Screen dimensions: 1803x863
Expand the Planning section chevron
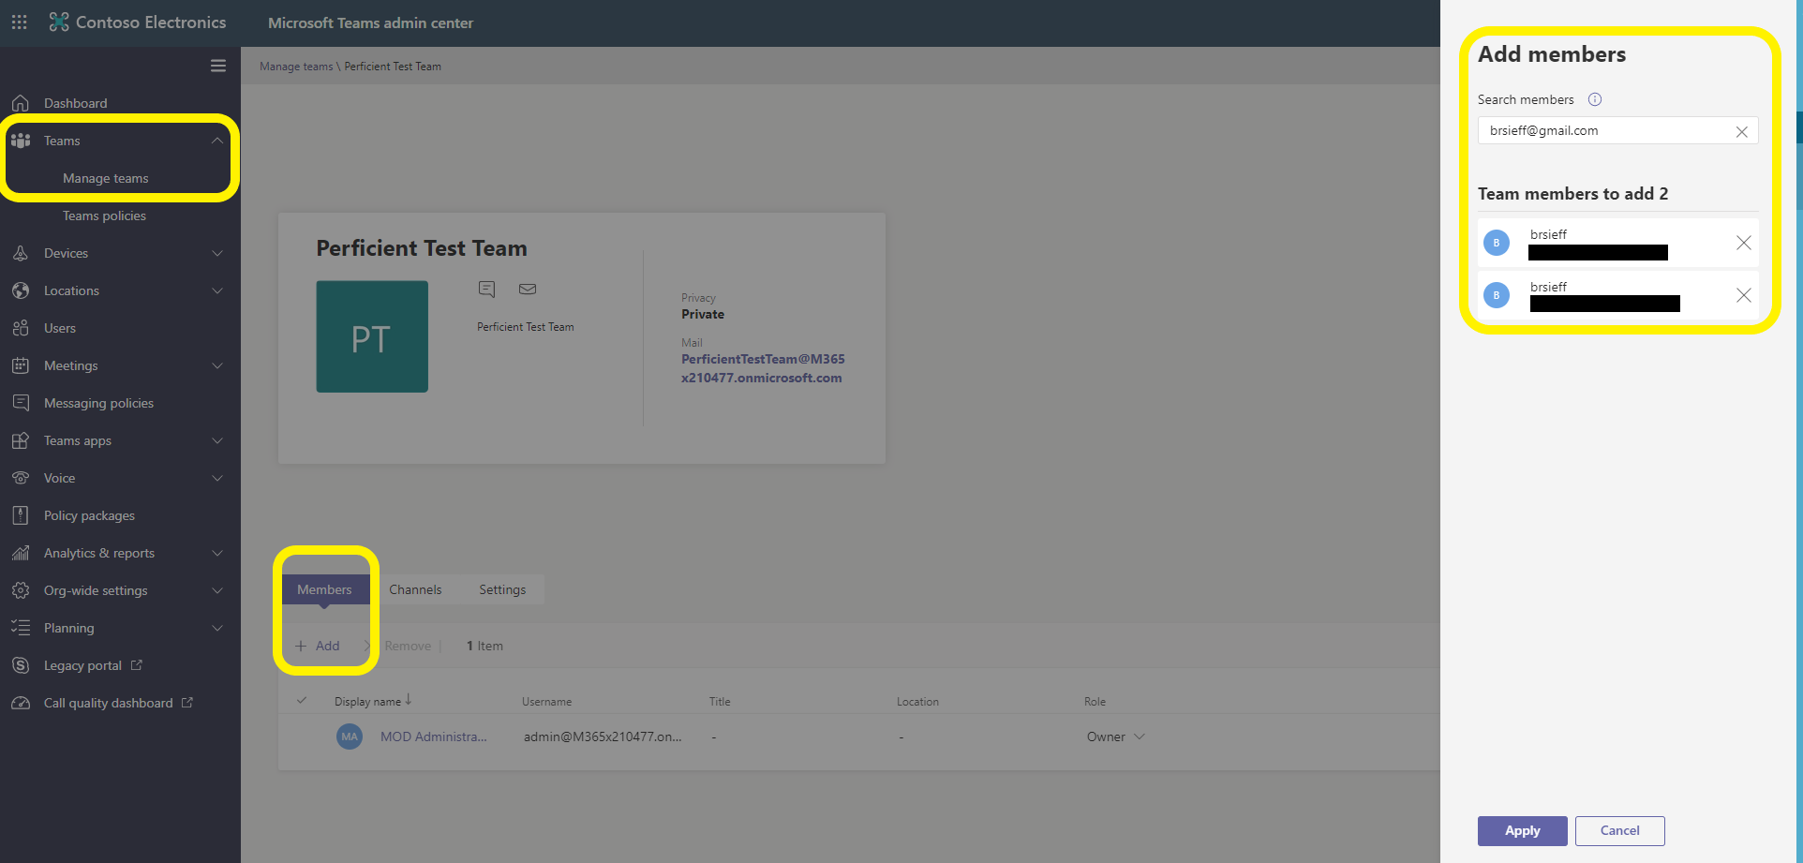coord(217,628)
